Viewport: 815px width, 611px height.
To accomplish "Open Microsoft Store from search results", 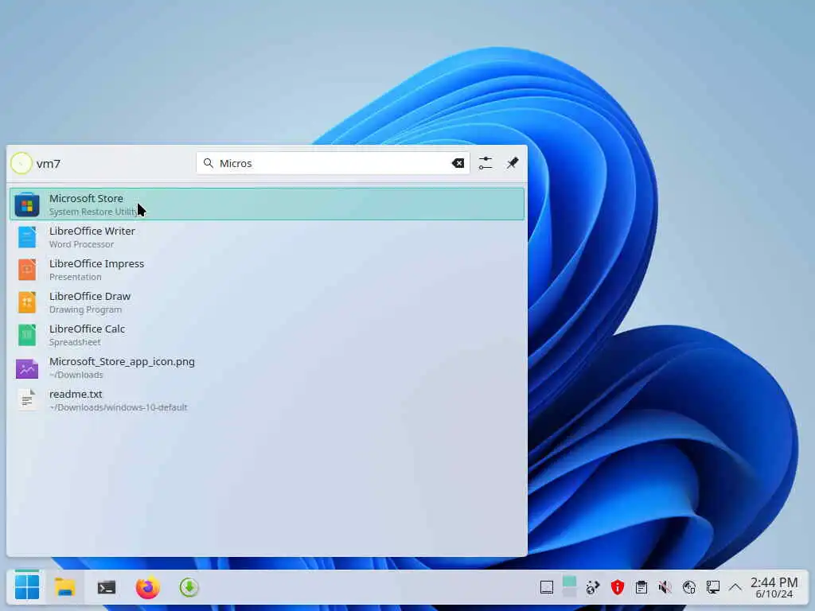I will (x=267, y=204).
